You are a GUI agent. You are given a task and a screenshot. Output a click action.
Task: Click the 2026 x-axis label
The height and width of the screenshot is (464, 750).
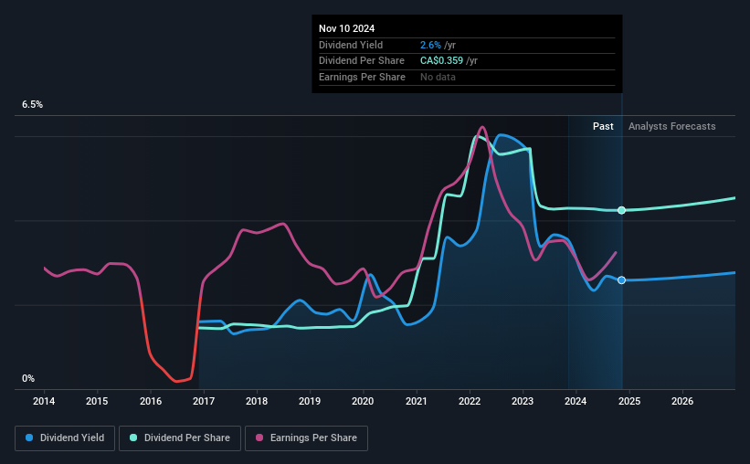(682, 401)
